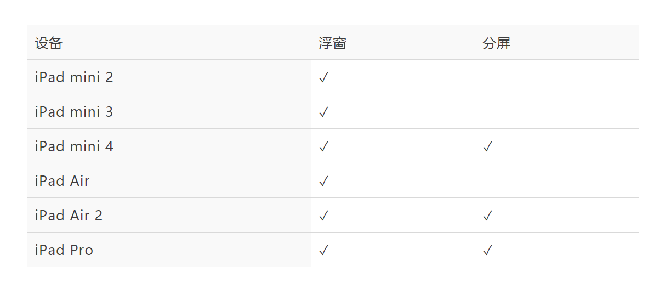
Task: Click iPad Air 2 浮窗 checkmark
Action: (x=323, y=216)
